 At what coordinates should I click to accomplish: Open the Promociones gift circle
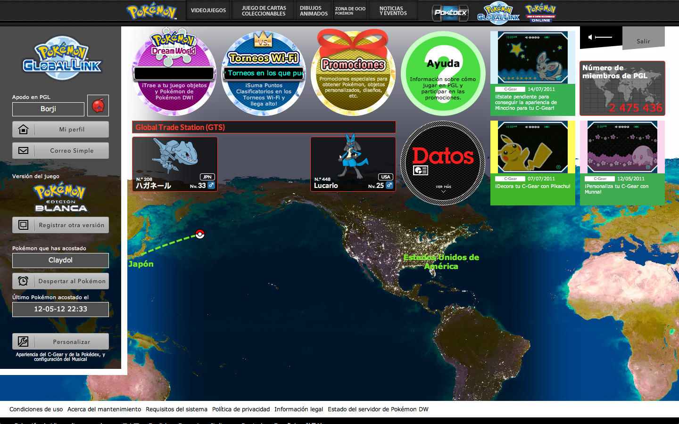click(353, 74)
